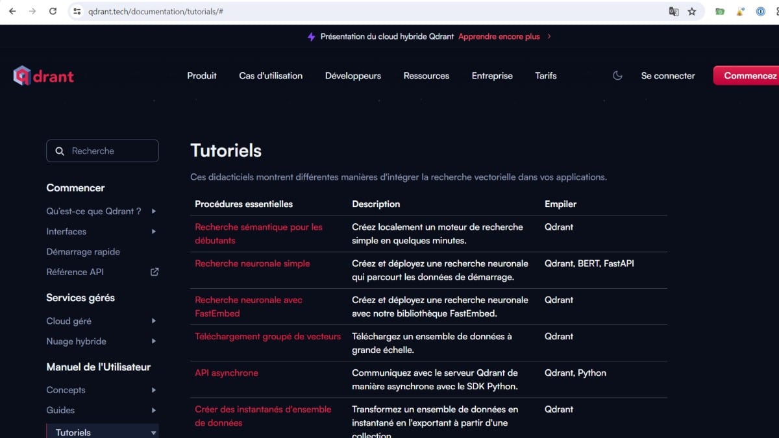Follow the Apprendre encore plus banner link
Viewport: 779px width, 438px height.
[499, 37]
